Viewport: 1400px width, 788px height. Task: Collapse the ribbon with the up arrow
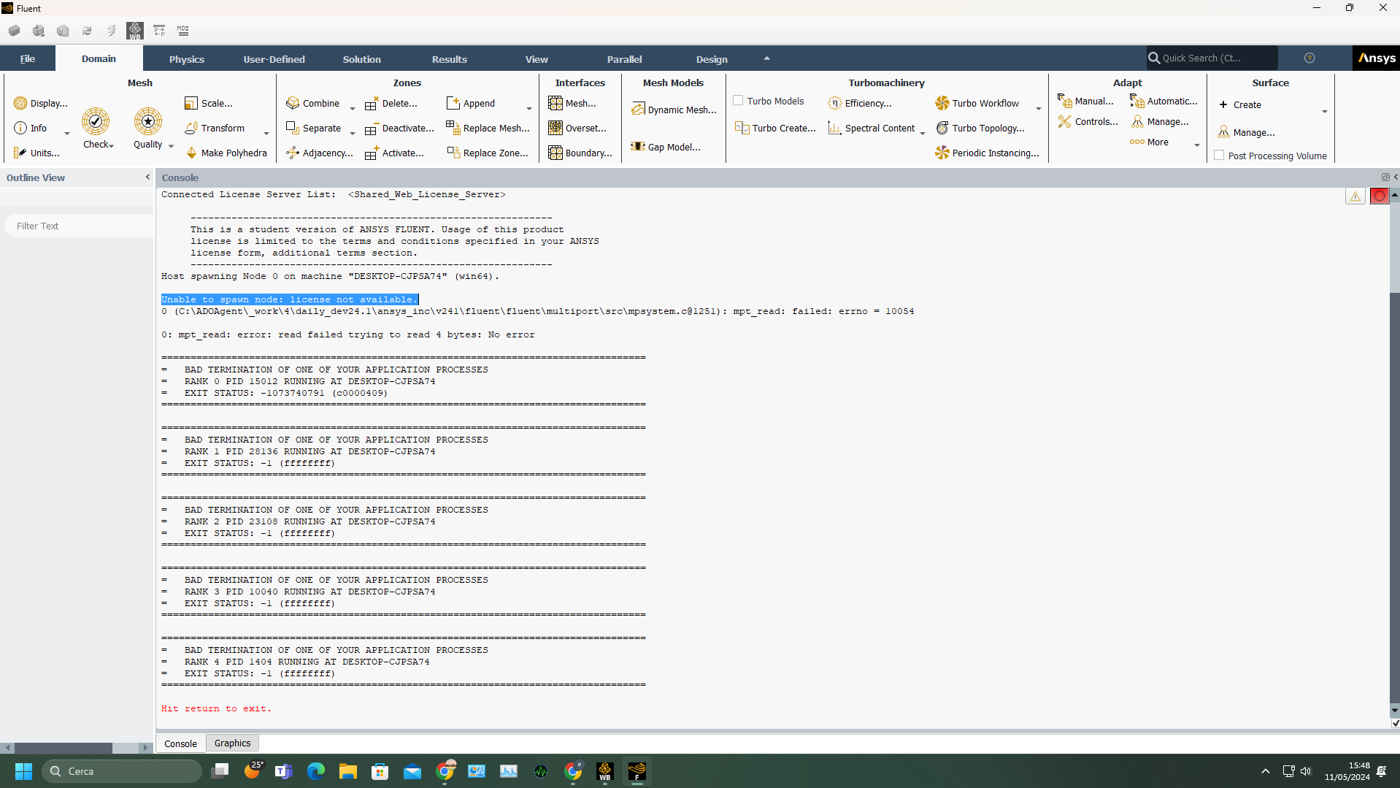(x=766, y=58)
